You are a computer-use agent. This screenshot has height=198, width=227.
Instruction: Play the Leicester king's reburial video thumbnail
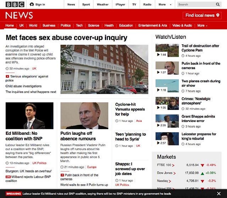pos(167,139)
